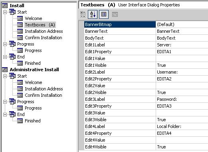Click the Categorized view toolbar icon
208x152 pixels.
[x=83, y=14]
